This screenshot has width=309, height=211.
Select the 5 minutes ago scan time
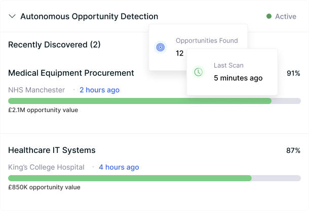click(x=238, y=78)
